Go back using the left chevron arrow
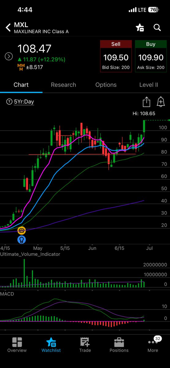This screenshot has width=170, height=368. point(8,28)
